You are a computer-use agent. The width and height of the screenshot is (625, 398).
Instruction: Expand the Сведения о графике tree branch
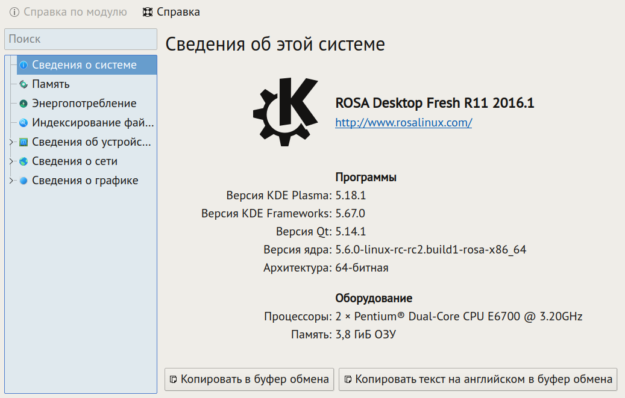point(11,181)
